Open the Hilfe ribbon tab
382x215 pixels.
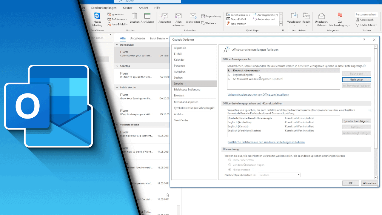[x=157, y=8]
